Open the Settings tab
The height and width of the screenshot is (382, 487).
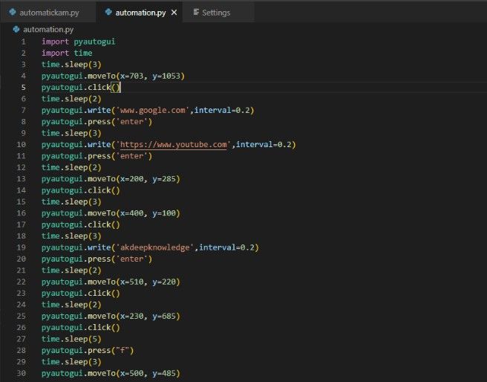(218, 13)
